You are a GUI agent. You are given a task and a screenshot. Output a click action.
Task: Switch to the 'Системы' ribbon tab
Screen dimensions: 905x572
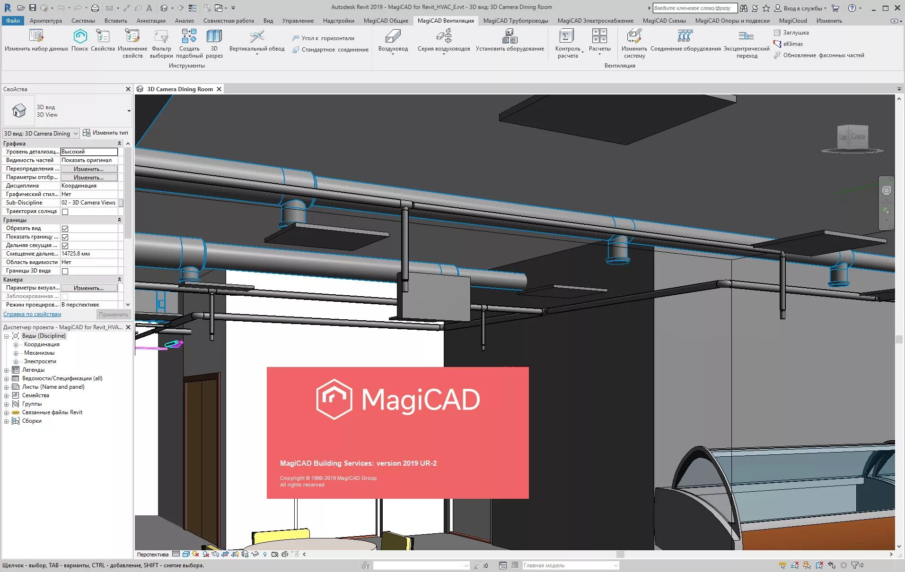click(x=83, y=21)
